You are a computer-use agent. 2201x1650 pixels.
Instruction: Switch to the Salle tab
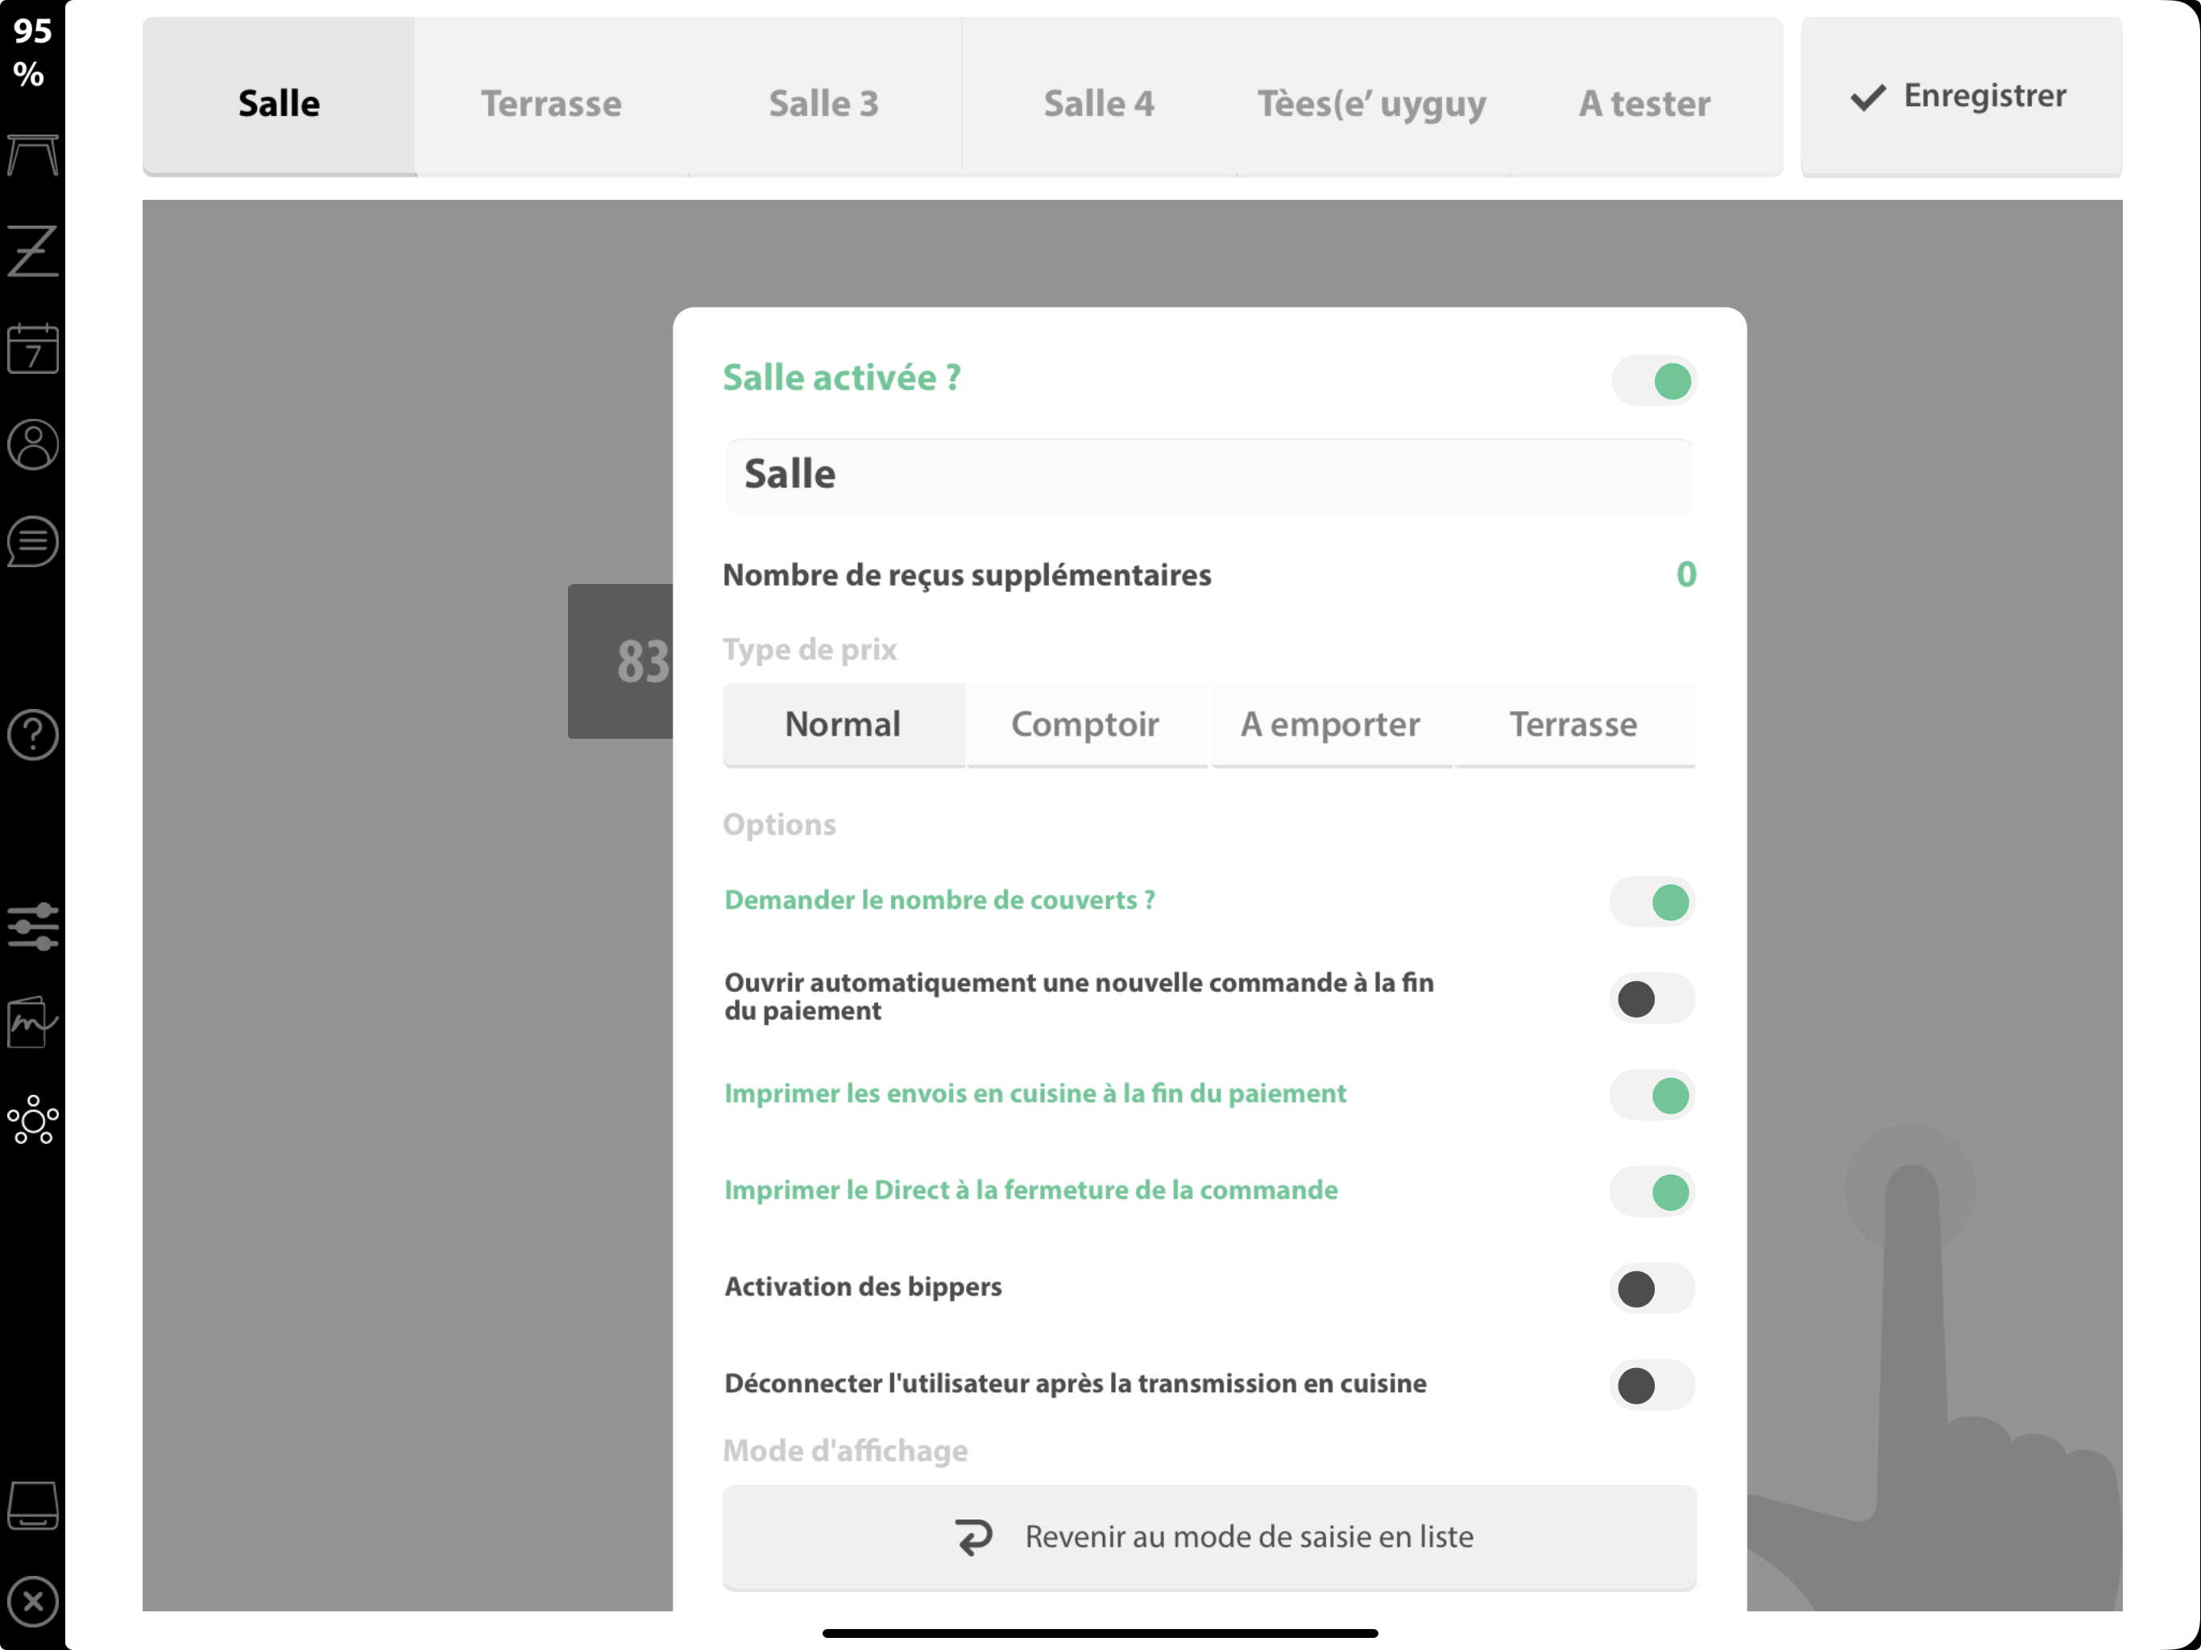click(x=279, y=97)
